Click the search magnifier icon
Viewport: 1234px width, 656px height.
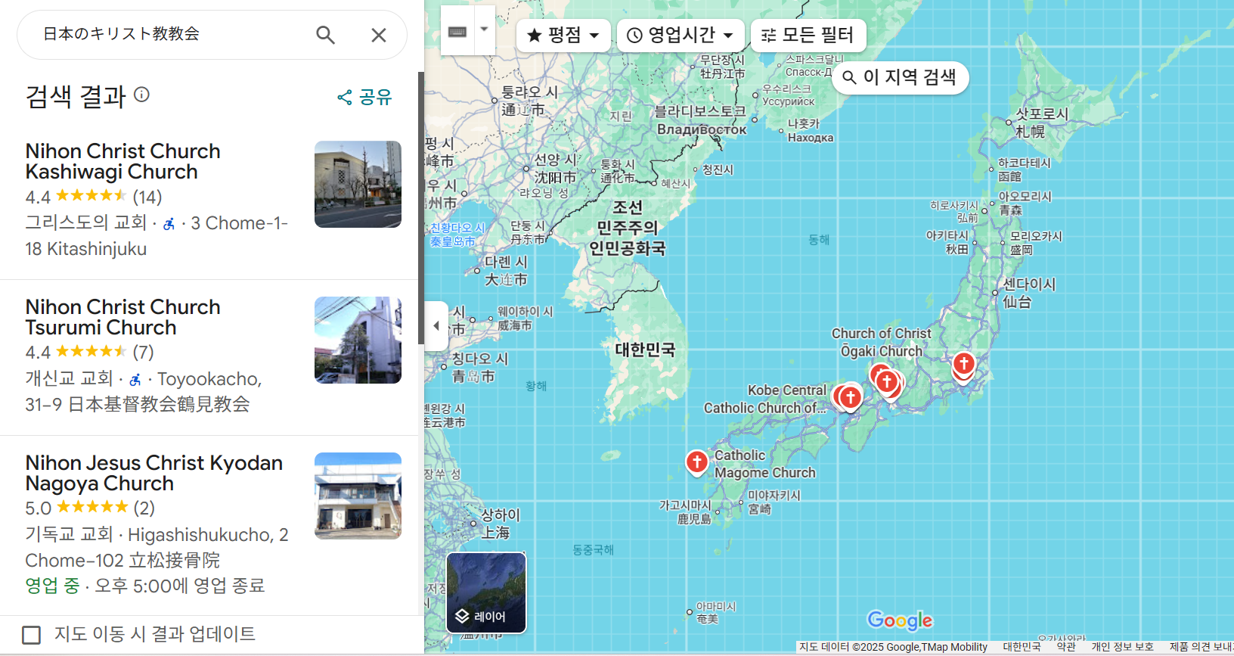(326, 35)
